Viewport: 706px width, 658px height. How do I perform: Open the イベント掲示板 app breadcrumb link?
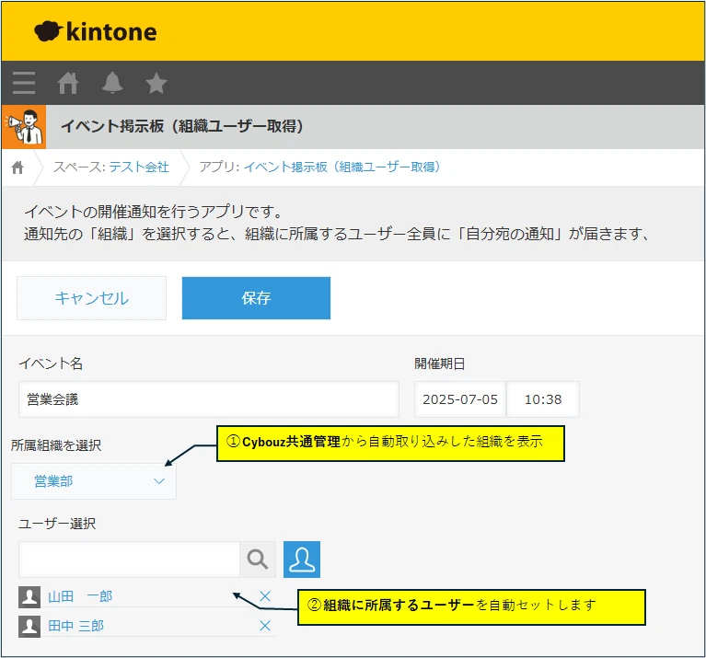pos(341,167)
